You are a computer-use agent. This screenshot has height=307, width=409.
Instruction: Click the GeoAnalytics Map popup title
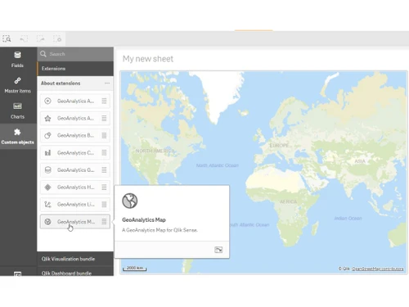pos(144,220)
